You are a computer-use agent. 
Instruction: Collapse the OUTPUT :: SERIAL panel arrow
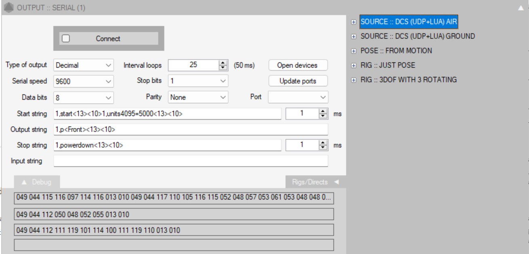[x=521, y=8]
